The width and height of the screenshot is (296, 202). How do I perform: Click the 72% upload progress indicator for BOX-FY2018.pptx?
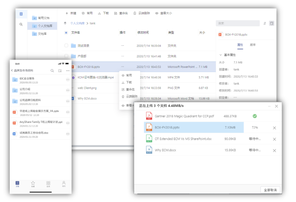[x=254, y=127]
